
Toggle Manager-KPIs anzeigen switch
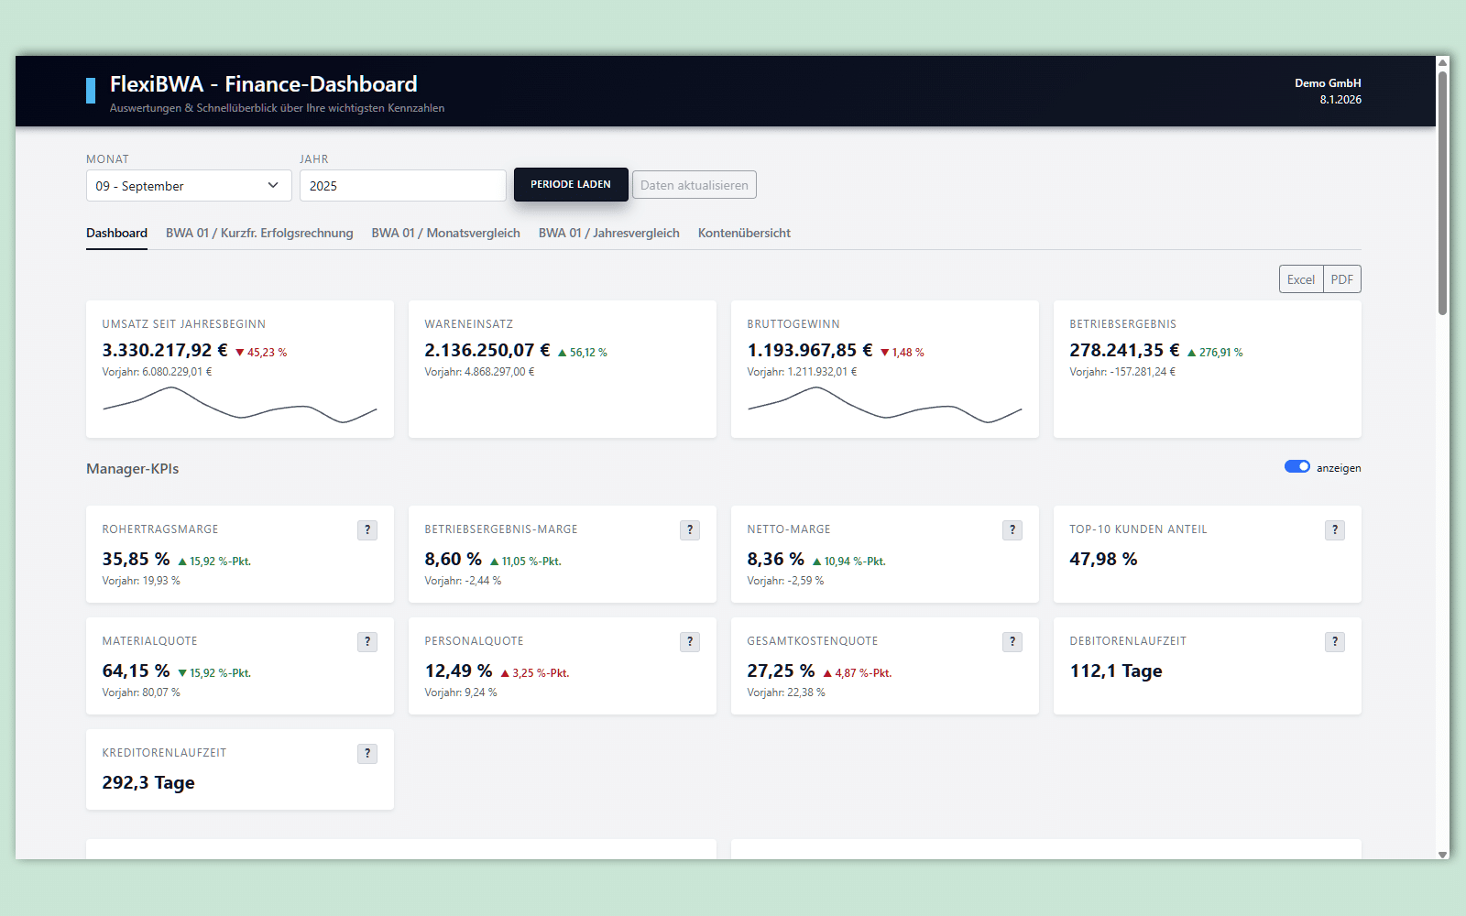(1296, 467)
